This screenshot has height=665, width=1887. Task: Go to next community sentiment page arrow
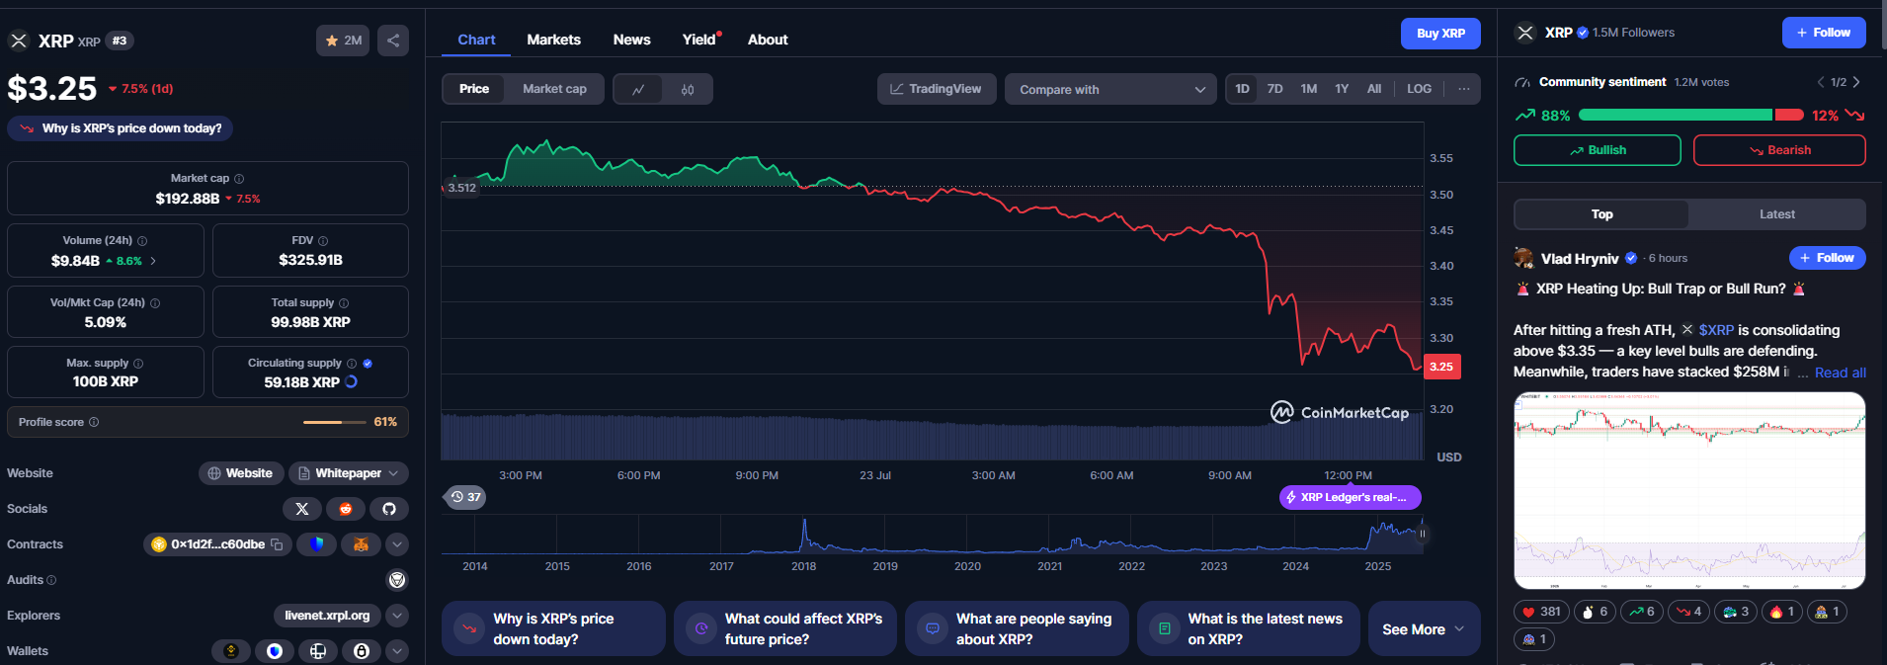[x=1856, y=82]
